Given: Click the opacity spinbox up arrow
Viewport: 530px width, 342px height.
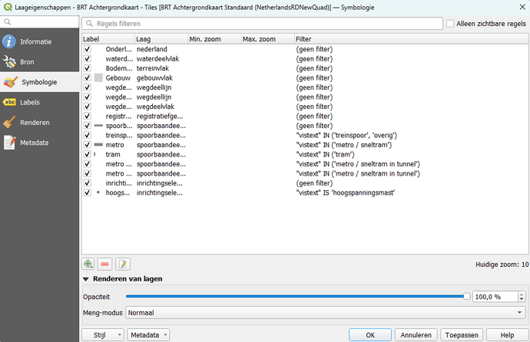Looking at the screenshot, I should coord(522,294).
